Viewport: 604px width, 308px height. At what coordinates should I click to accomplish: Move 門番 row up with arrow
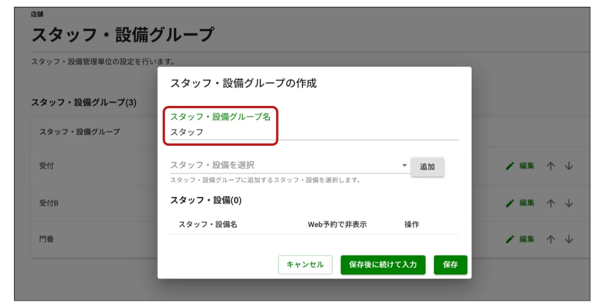tap(550, 239)
